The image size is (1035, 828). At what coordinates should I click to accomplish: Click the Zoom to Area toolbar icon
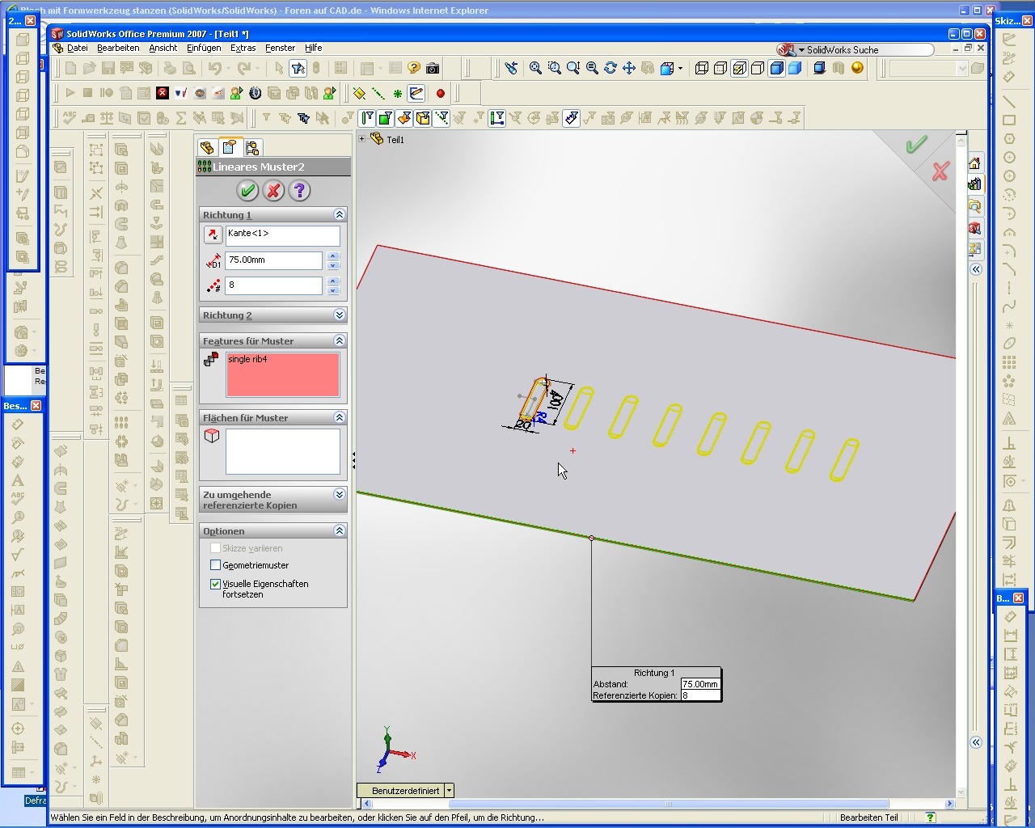tap(554, 69)
